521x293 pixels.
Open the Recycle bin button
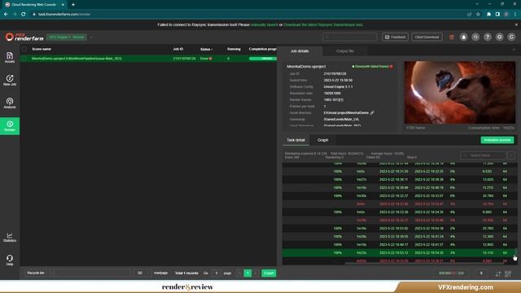coord(36,273)
